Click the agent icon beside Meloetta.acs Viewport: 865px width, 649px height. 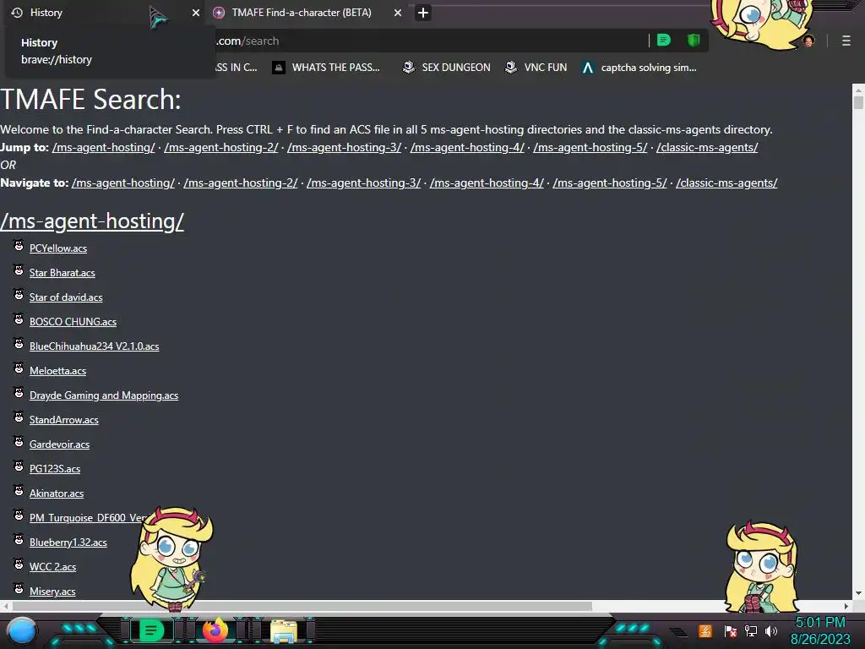19,368
